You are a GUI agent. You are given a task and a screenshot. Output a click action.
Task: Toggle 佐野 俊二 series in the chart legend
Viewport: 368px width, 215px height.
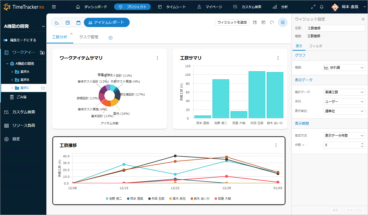[114, 199]
